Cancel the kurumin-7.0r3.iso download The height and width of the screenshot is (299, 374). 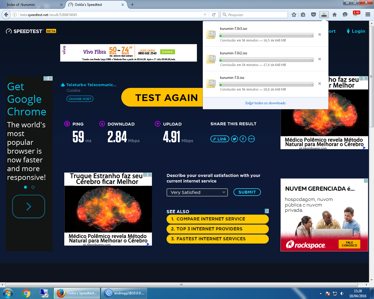click(x=320, y=34)
